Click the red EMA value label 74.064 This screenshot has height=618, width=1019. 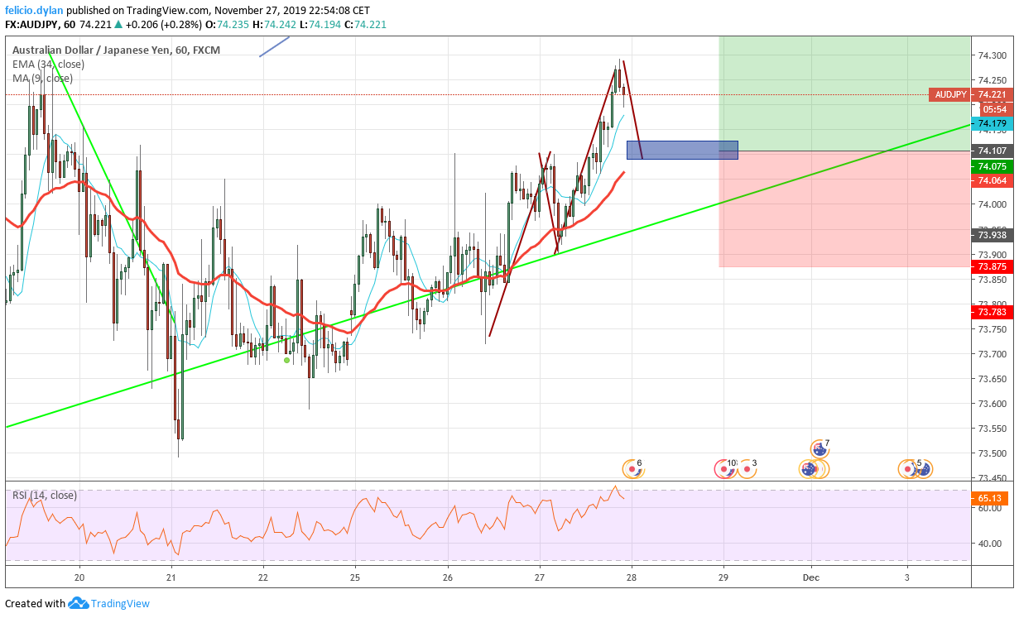[x=993, y=180]
